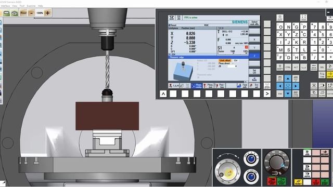This screenshot has height=187, width=333.
Task: Open the View menu
Action: [15, 6]
